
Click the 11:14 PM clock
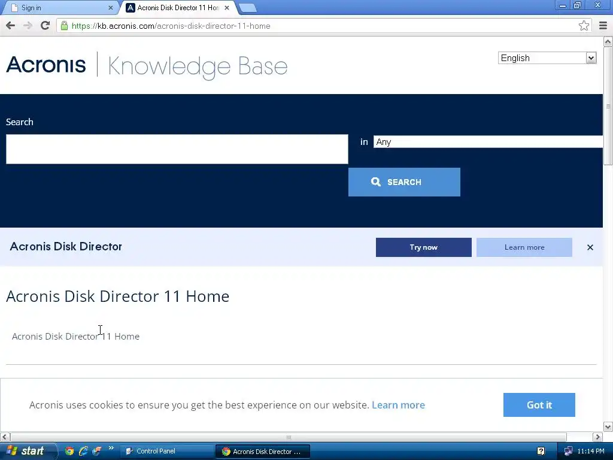click(591, 451)
